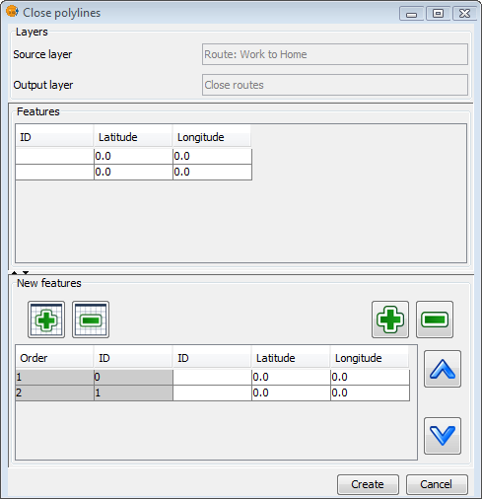The image size is (482, 499).
Task: Click first row Latitude cell in Features table
Action: (x=133, y=156)
